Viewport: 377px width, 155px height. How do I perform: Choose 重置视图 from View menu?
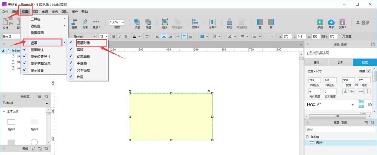coord(44,33)
